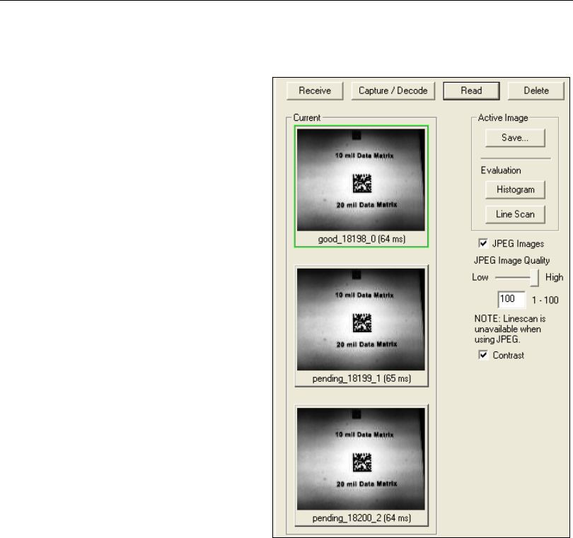This screenshot has width=573, height=538.
Task: Open the Save... dialog for active image
Action: 515,138
